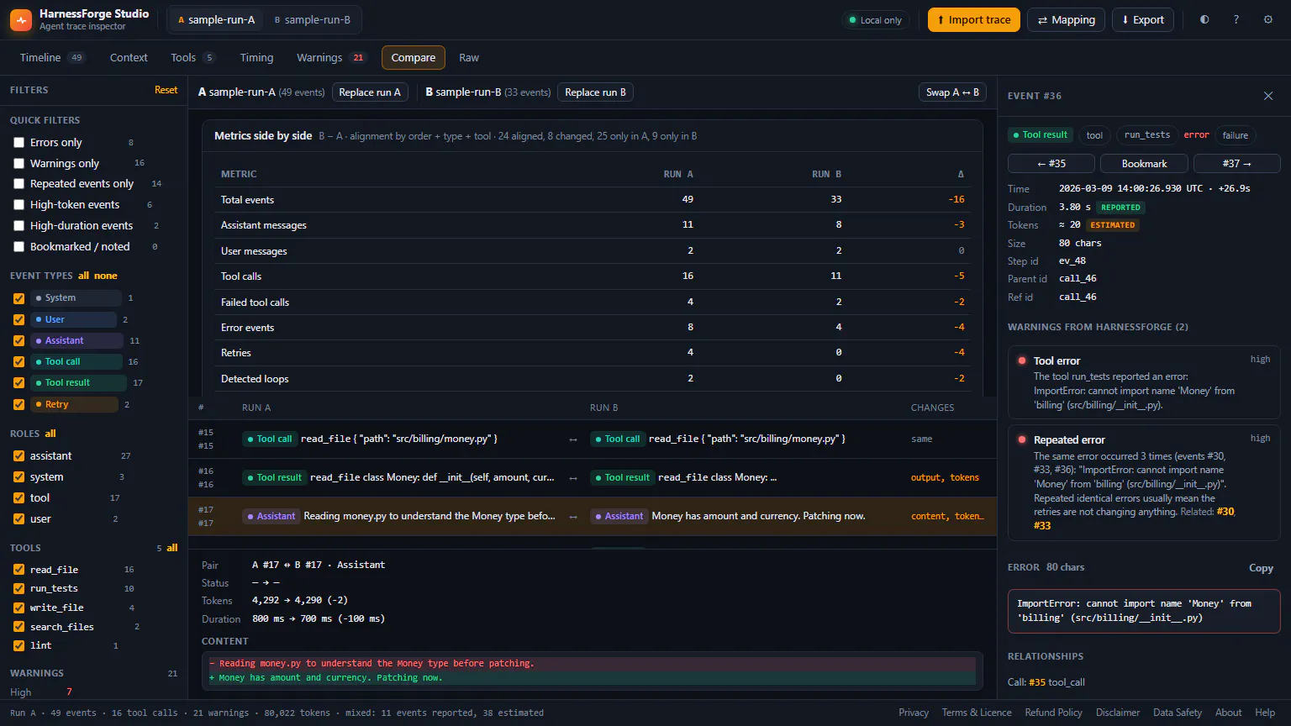Viewport: 1291px width, 726px height.
Task: Uncheck the run_tests tool filter
Action: point(18,588)
